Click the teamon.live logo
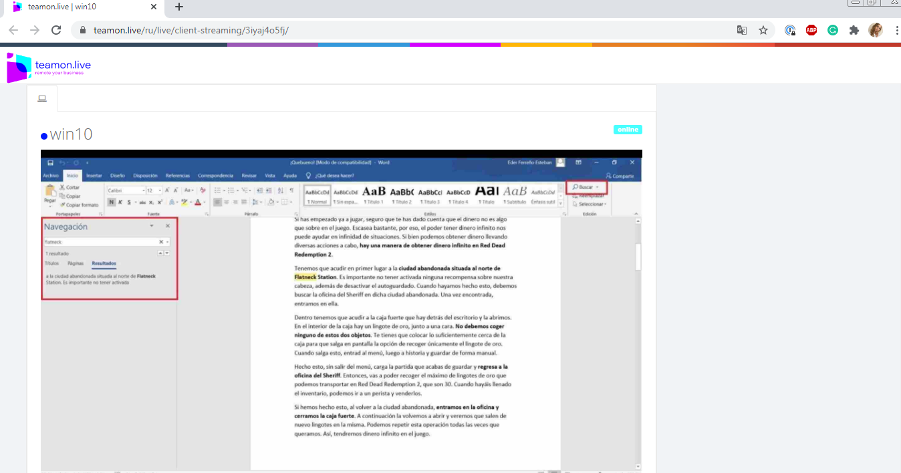 point(49,67)
